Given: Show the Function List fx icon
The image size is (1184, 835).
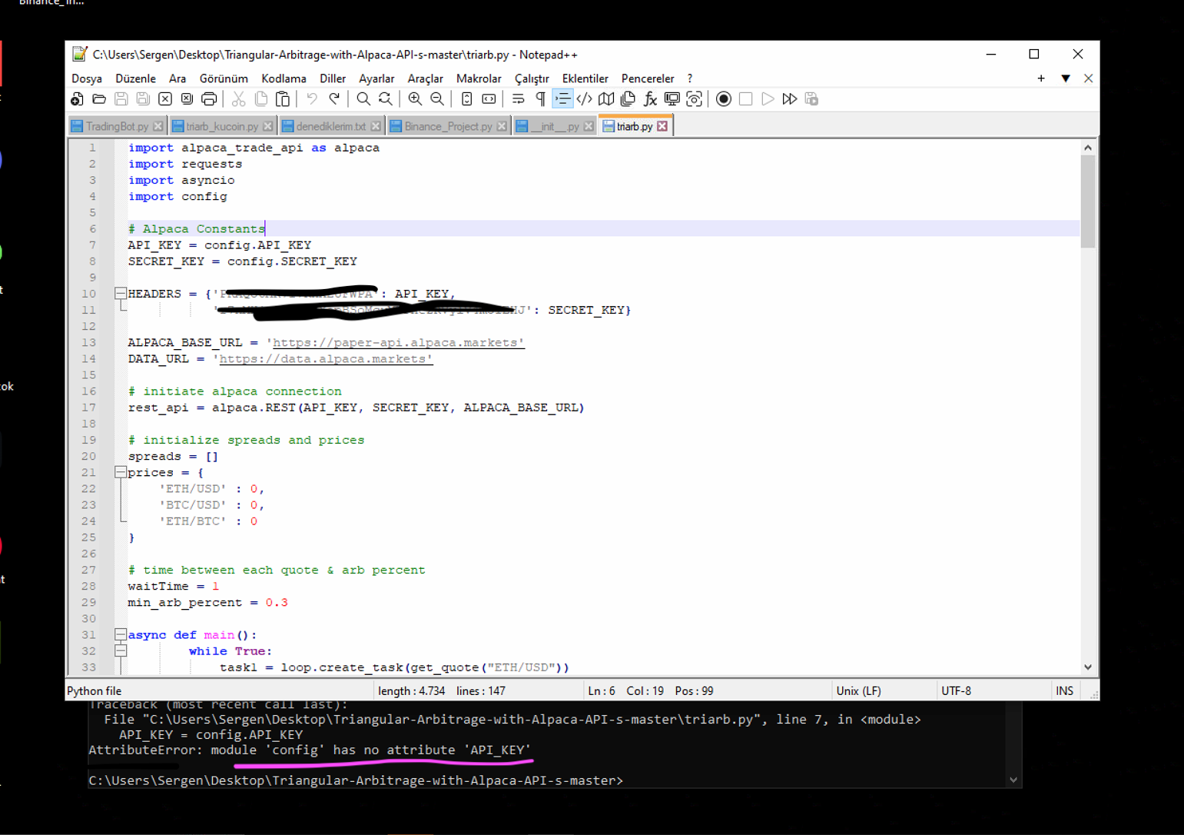Looking at the screenshot, I should tap(651, 99).
